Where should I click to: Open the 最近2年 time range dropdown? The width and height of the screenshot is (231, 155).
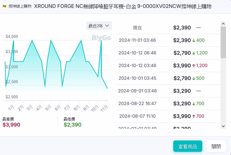click(x=99, y=26)
